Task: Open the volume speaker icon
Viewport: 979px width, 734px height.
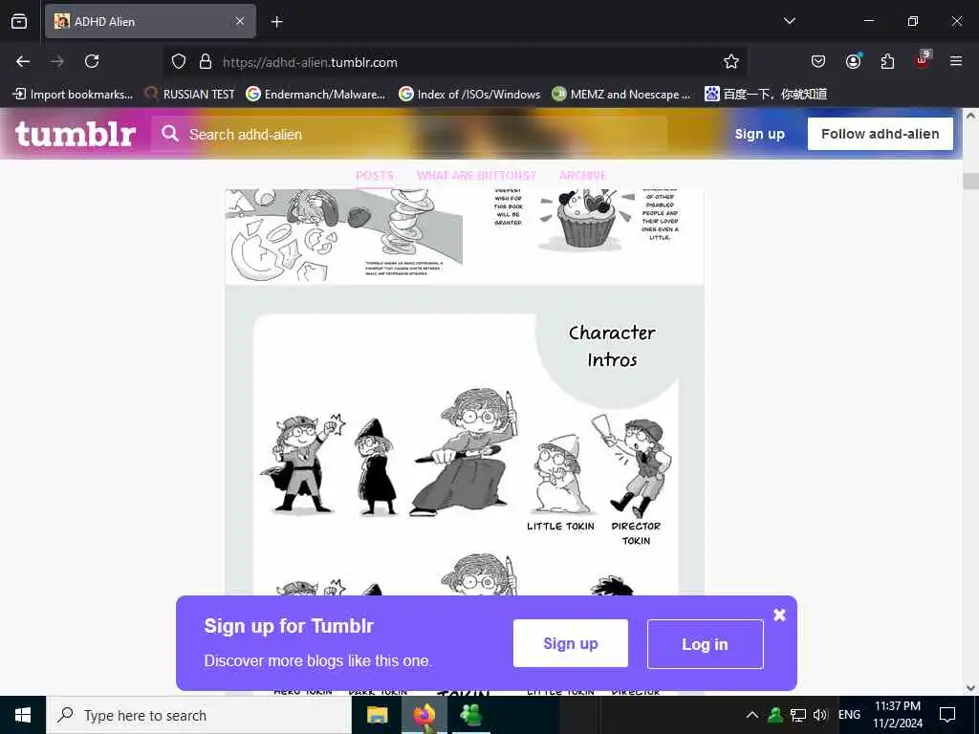Action: click(819, 715)
